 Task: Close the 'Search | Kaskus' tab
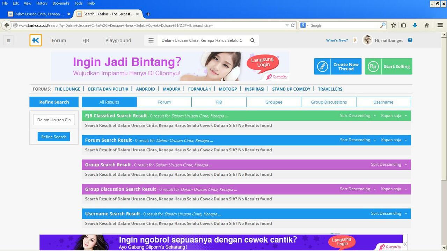click(137, 14)
